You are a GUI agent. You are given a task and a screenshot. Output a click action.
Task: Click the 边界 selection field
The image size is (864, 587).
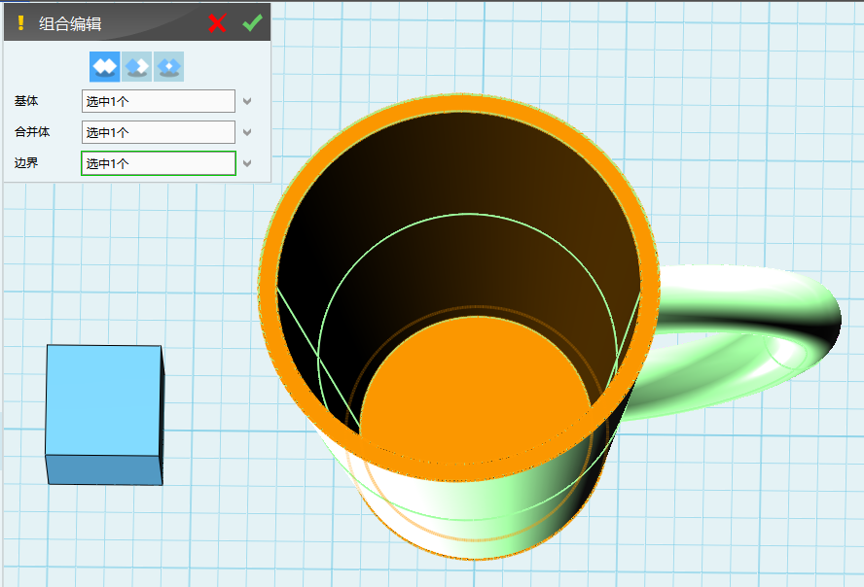[x=159, y=163]
